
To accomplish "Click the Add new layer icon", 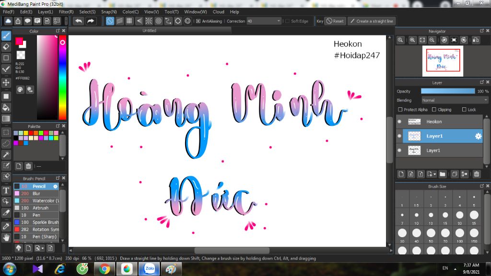I will click(401, 174).
